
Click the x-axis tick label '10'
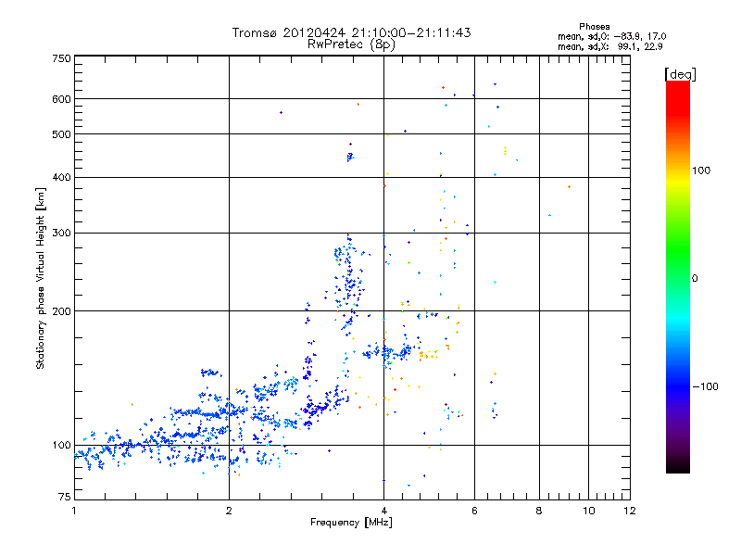(588, 511)
